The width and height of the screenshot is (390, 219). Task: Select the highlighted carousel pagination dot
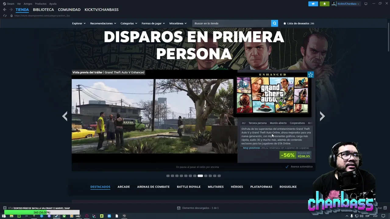coord(200,176)
